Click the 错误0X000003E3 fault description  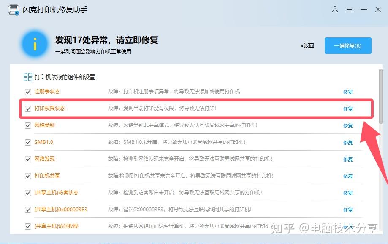pyautogui.click(x=180, y=209)
